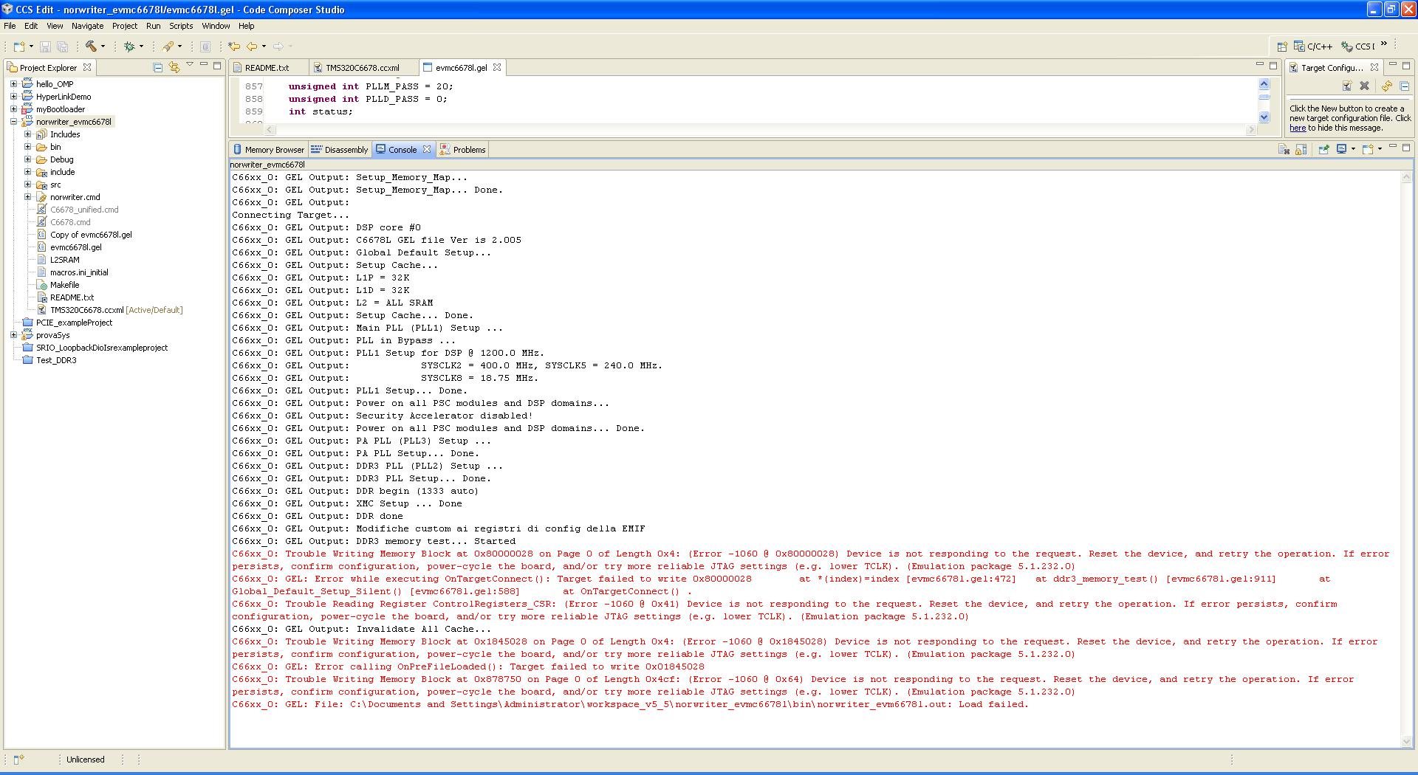Viewport: 1418px width, 775px height.
Task: Click the Back navigation arrow
Action: (x=252, y=46)
